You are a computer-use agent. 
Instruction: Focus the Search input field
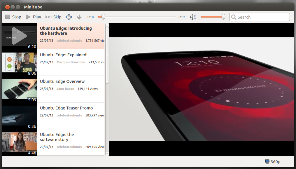pyautogui.click(x=259, y=17)
